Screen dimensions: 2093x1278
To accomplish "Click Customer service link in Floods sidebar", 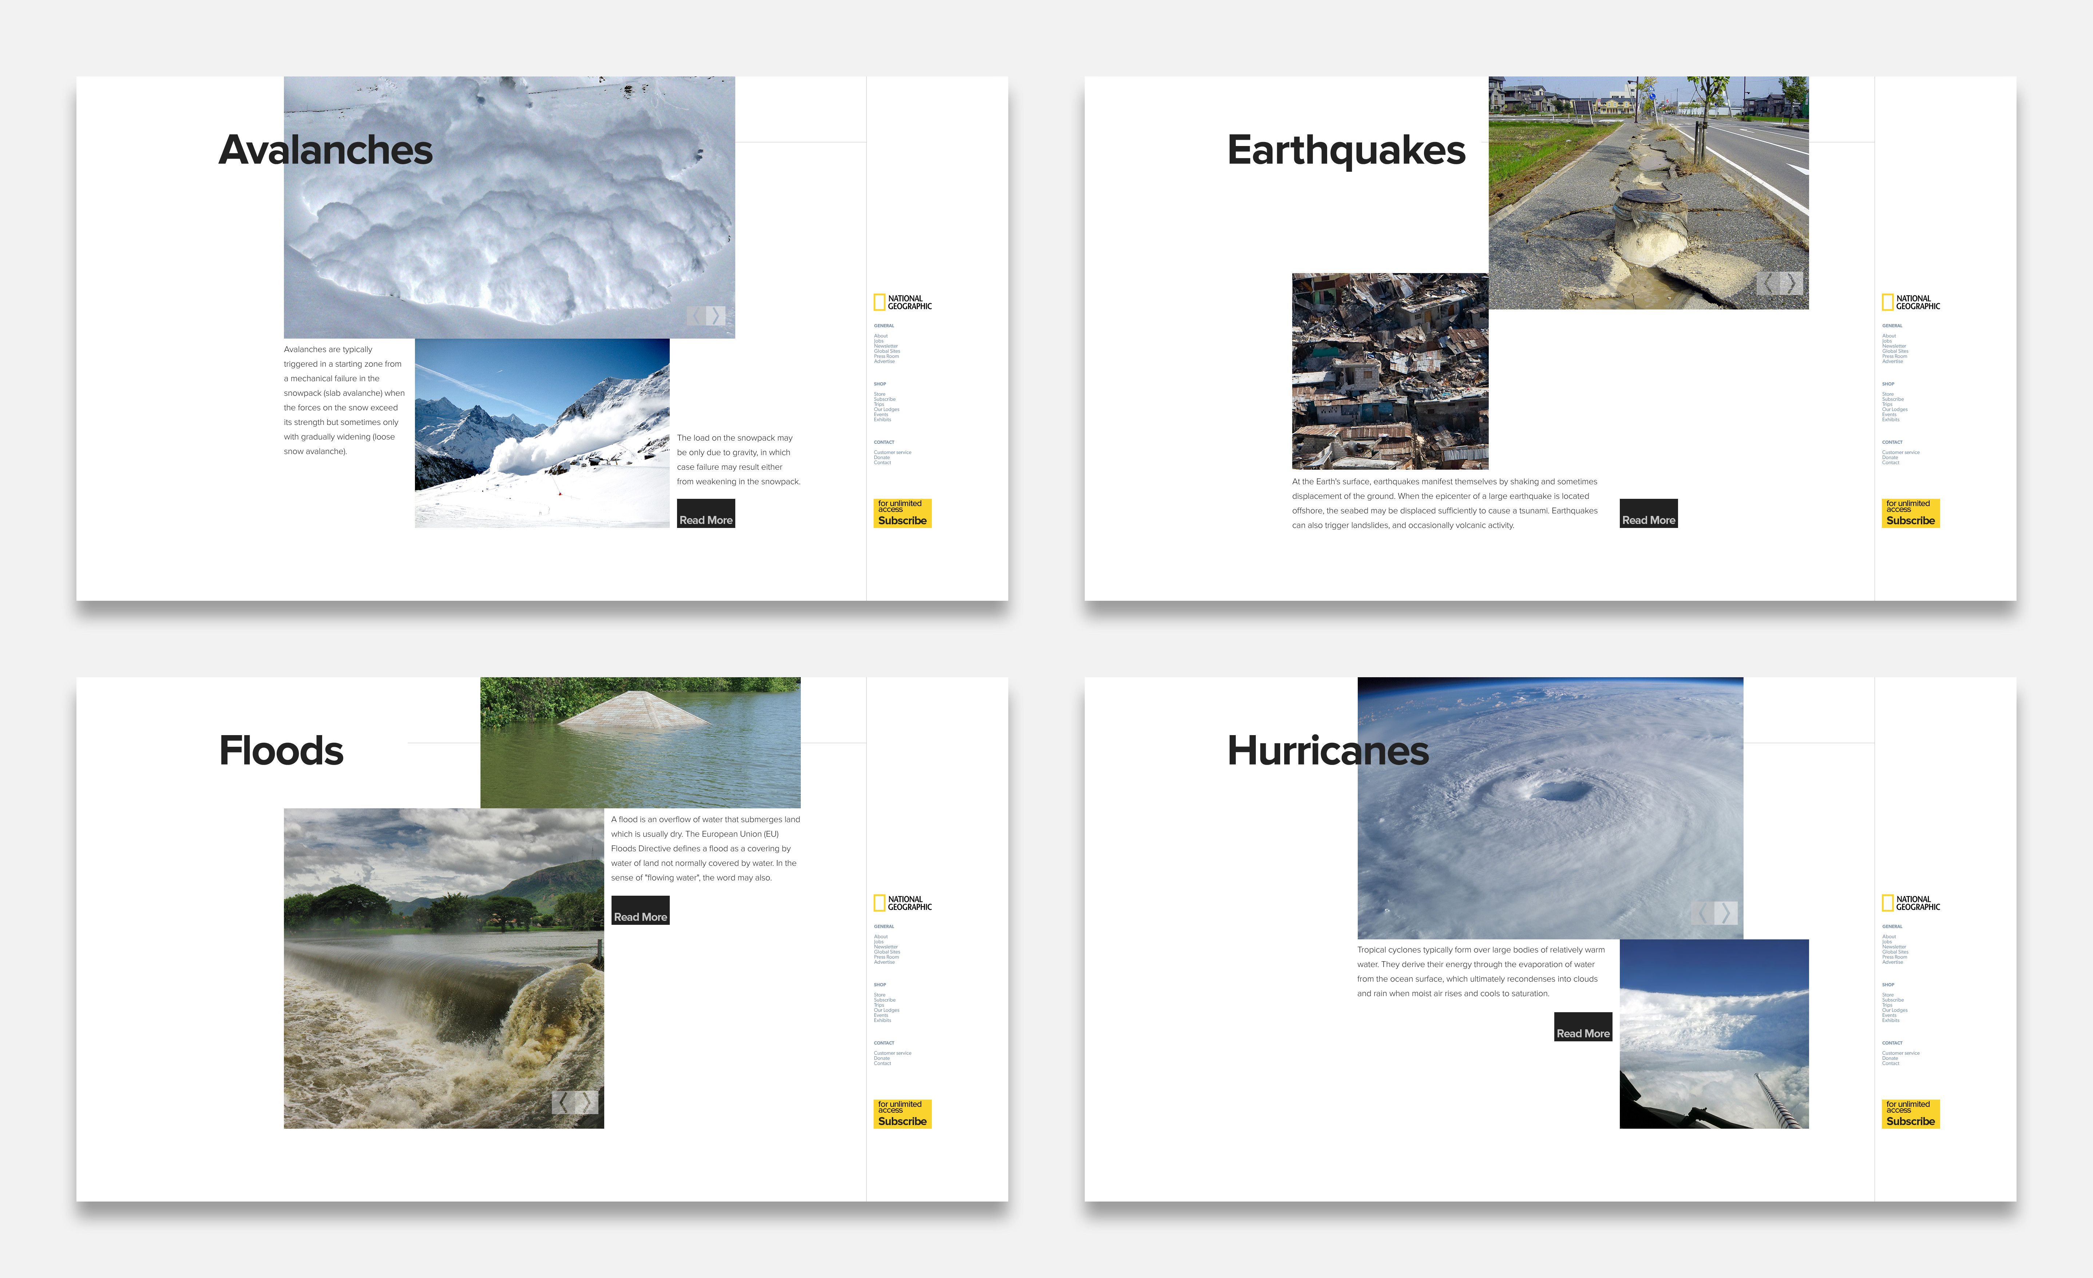I will (x=893, y=1053).
